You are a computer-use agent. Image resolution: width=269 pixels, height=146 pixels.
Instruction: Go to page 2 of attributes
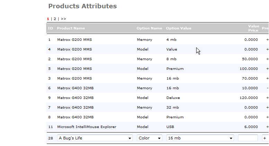coord(55,19)
